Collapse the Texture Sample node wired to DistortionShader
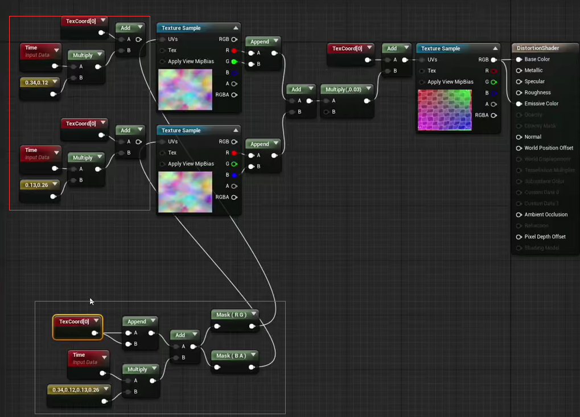This screenshot has height=417, width=580. (495, 48)
